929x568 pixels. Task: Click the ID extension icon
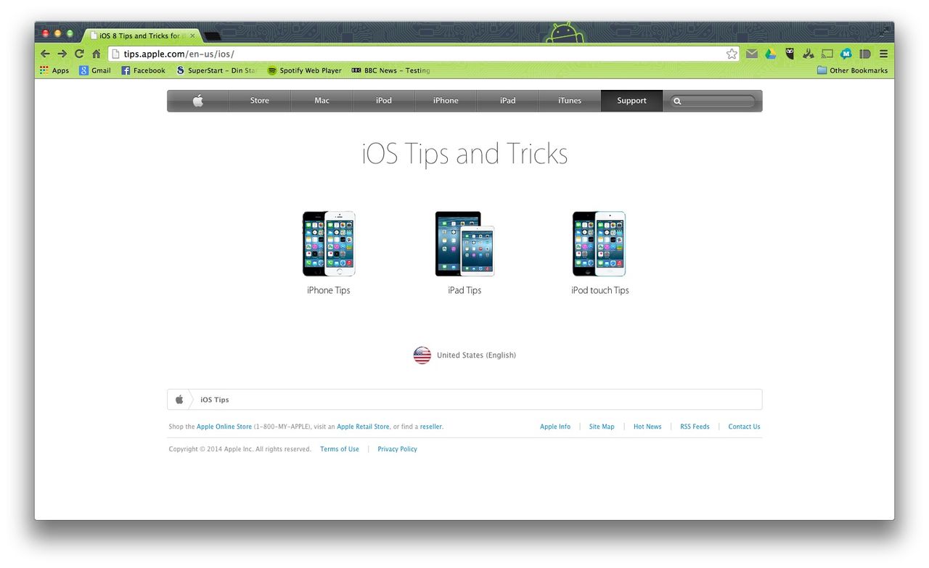(865, 54)
